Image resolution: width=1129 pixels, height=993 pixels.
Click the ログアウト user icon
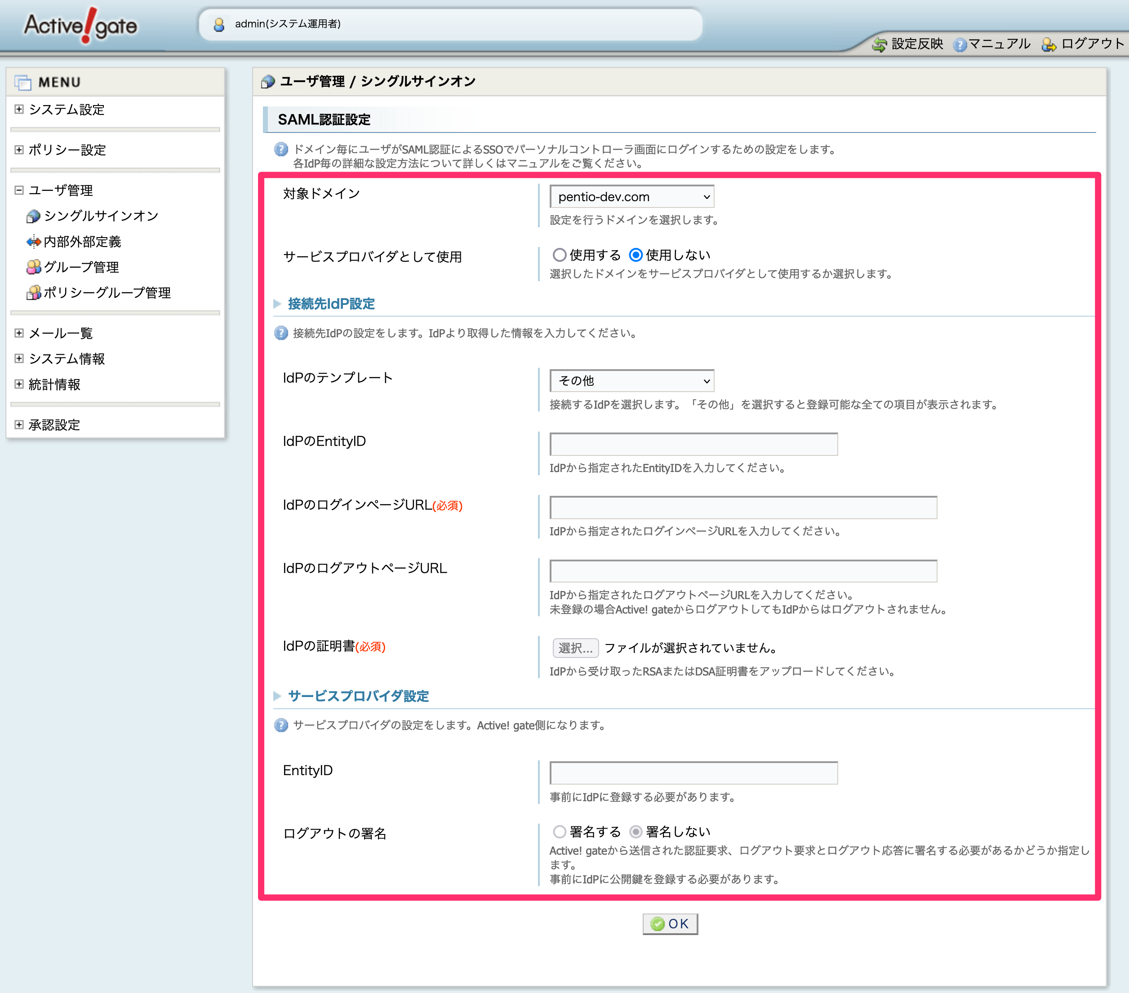coord(1049,44)
